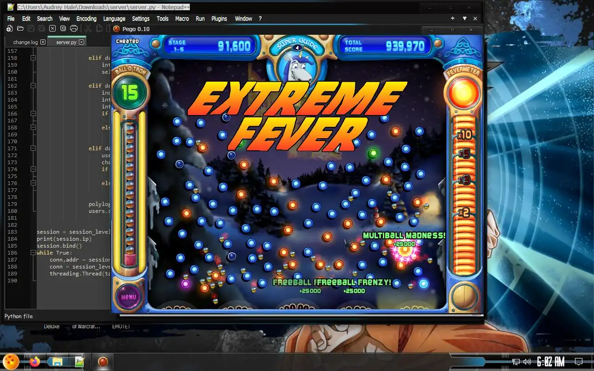This screenshot has width=594, height=371.
Task: Click the dragon ball Start button on taskbar
Action: [11, 361]
